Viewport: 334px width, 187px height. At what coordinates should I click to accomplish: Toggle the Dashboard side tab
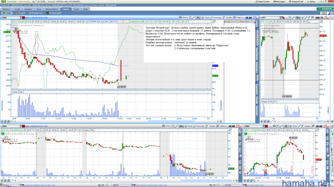click(257, 90)
